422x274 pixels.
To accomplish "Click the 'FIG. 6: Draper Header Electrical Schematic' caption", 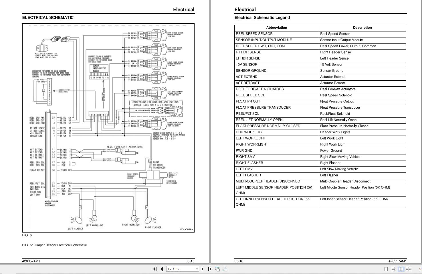I will tap(54, 245).
